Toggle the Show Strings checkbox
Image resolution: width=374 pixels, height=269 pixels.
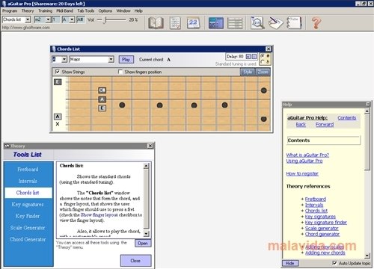pos(58,72)
